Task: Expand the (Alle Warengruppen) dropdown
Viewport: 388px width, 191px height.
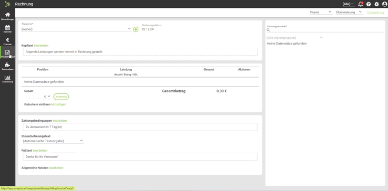Action: pyautogui.click(x=294, y=38)
